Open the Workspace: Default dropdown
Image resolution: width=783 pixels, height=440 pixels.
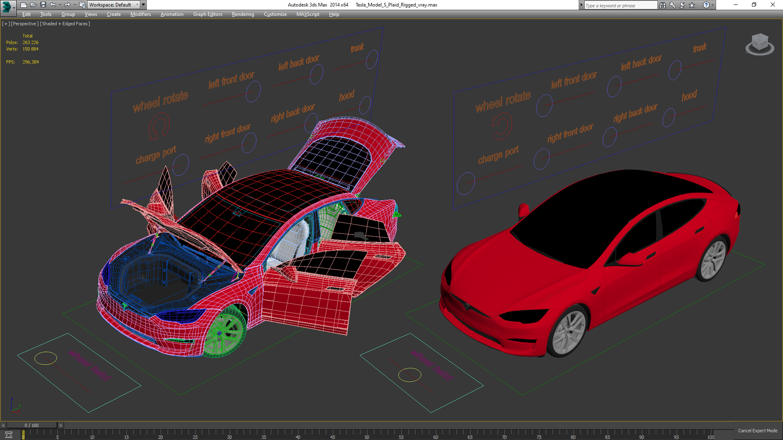(114, 5)
